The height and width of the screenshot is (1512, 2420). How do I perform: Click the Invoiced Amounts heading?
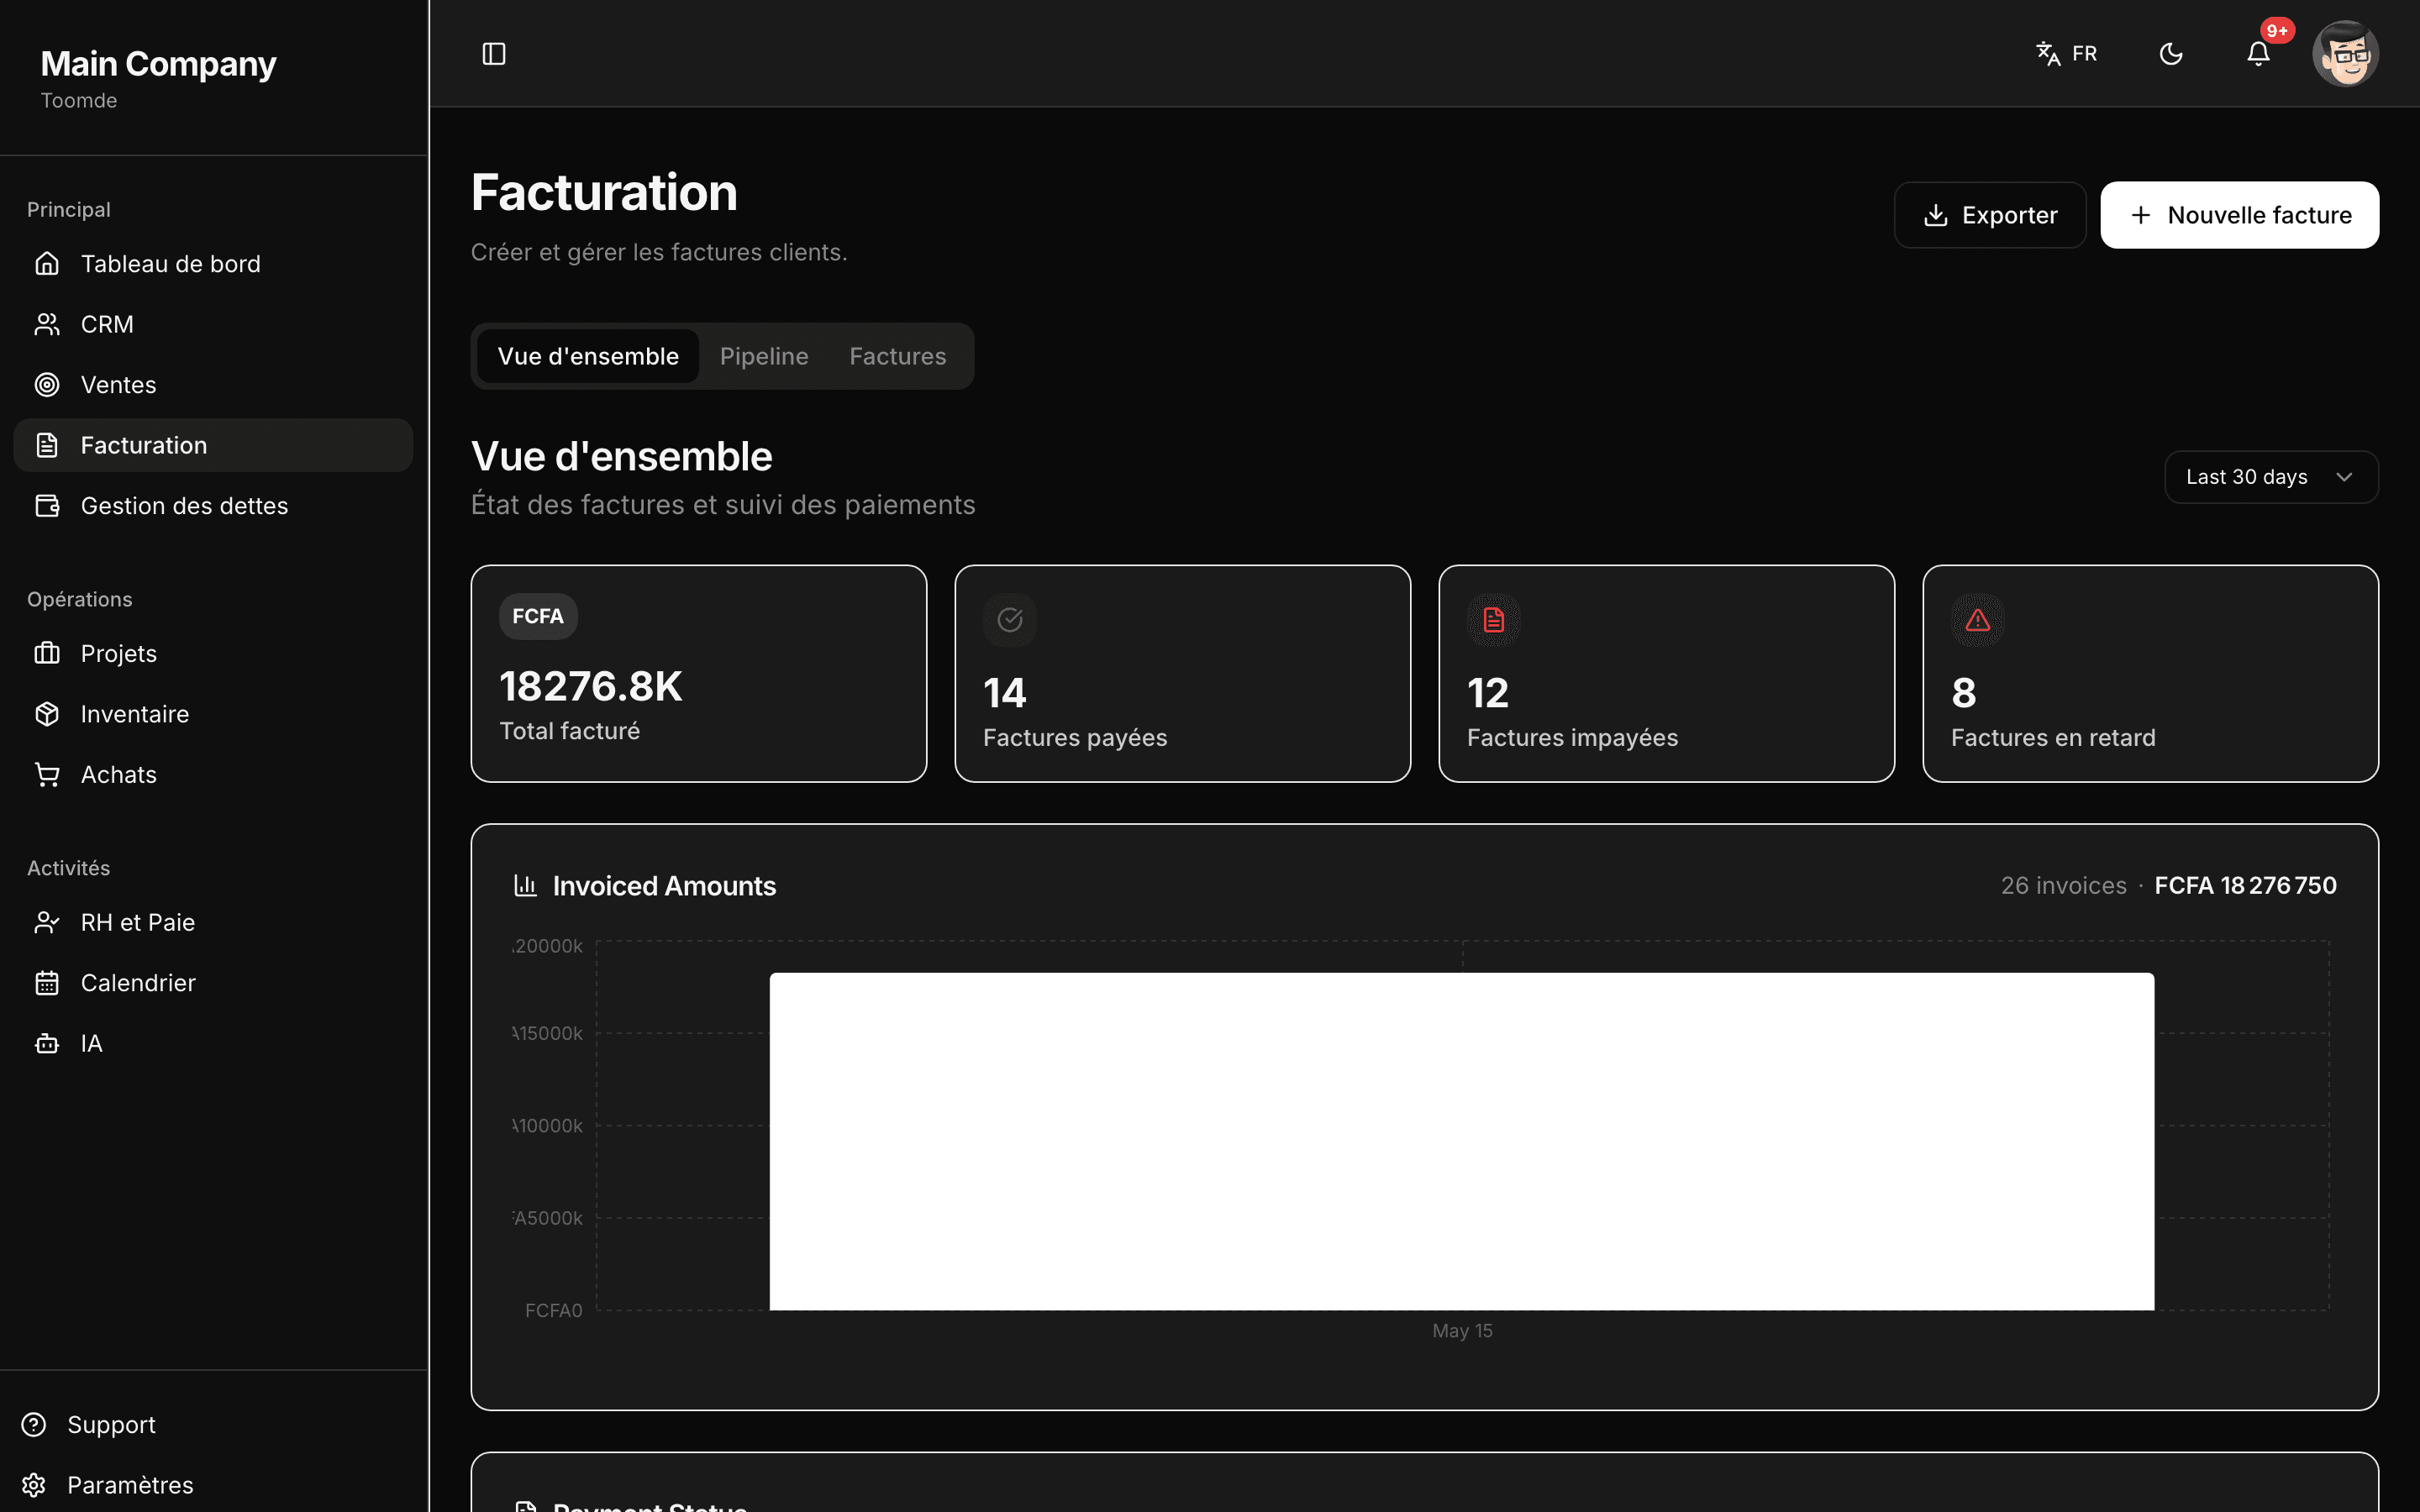click(x=664, y=886)
